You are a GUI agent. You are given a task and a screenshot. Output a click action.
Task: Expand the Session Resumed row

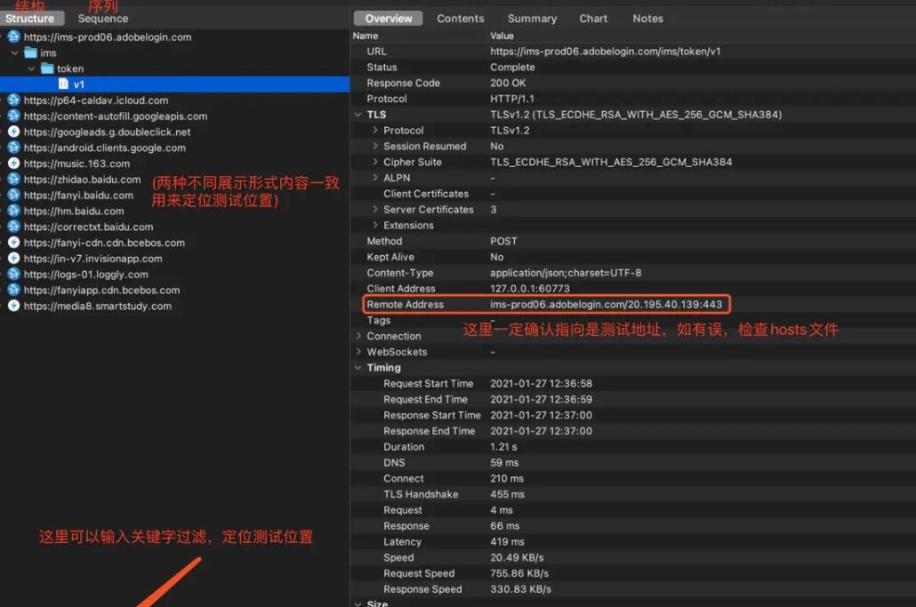pos(375,146)
